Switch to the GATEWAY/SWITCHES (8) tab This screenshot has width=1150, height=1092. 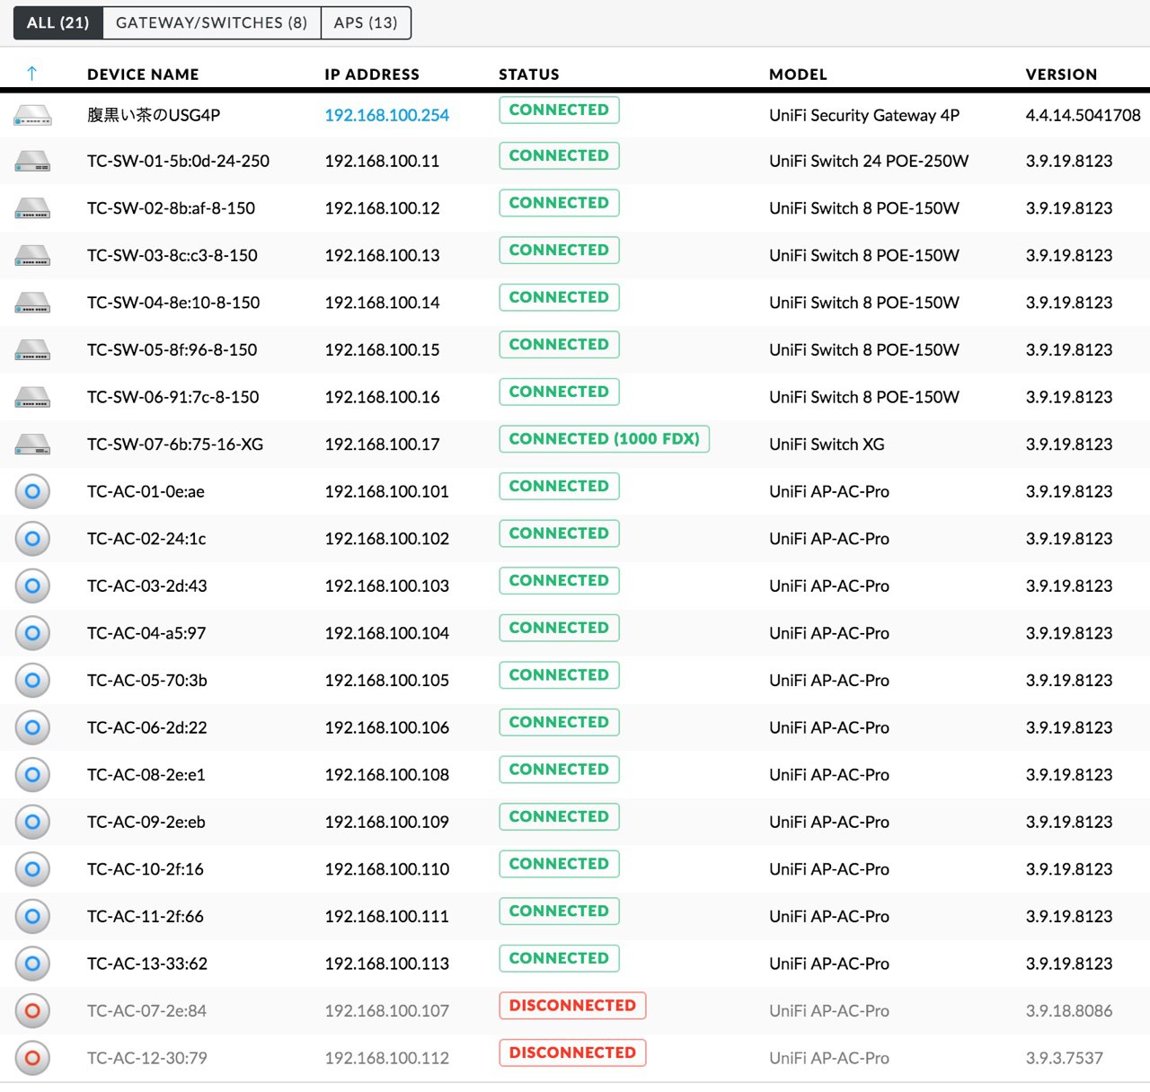(x=212, y=22)
